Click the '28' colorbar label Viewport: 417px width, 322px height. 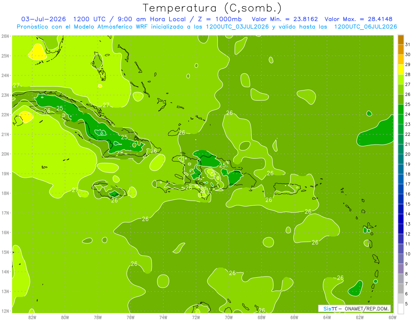pyautogui.click(x=408, y=75)
